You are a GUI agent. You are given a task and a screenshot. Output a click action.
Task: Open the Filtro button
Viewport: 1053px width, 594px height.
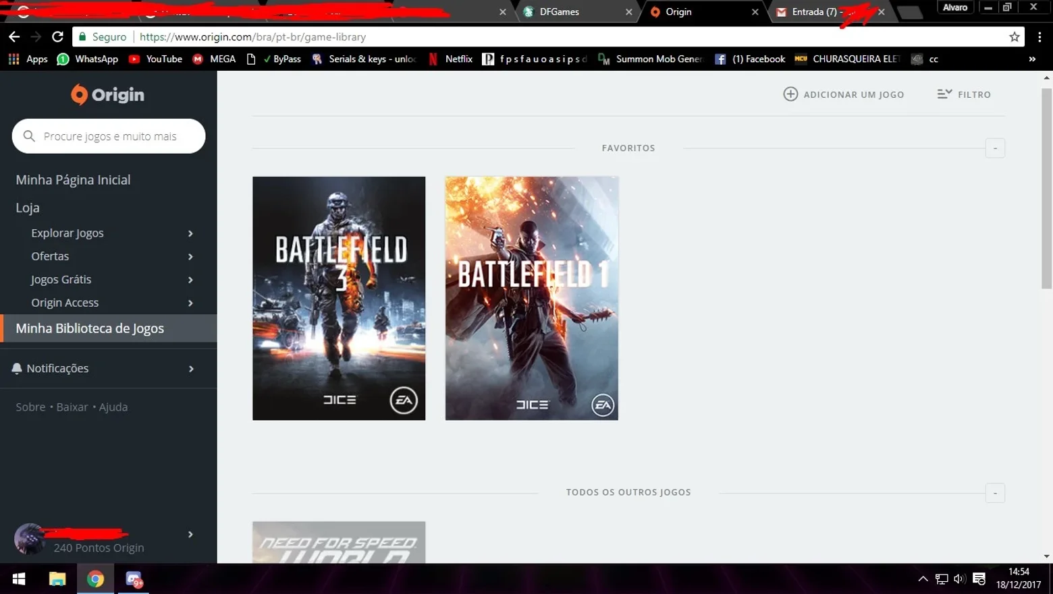pos(964,94)
